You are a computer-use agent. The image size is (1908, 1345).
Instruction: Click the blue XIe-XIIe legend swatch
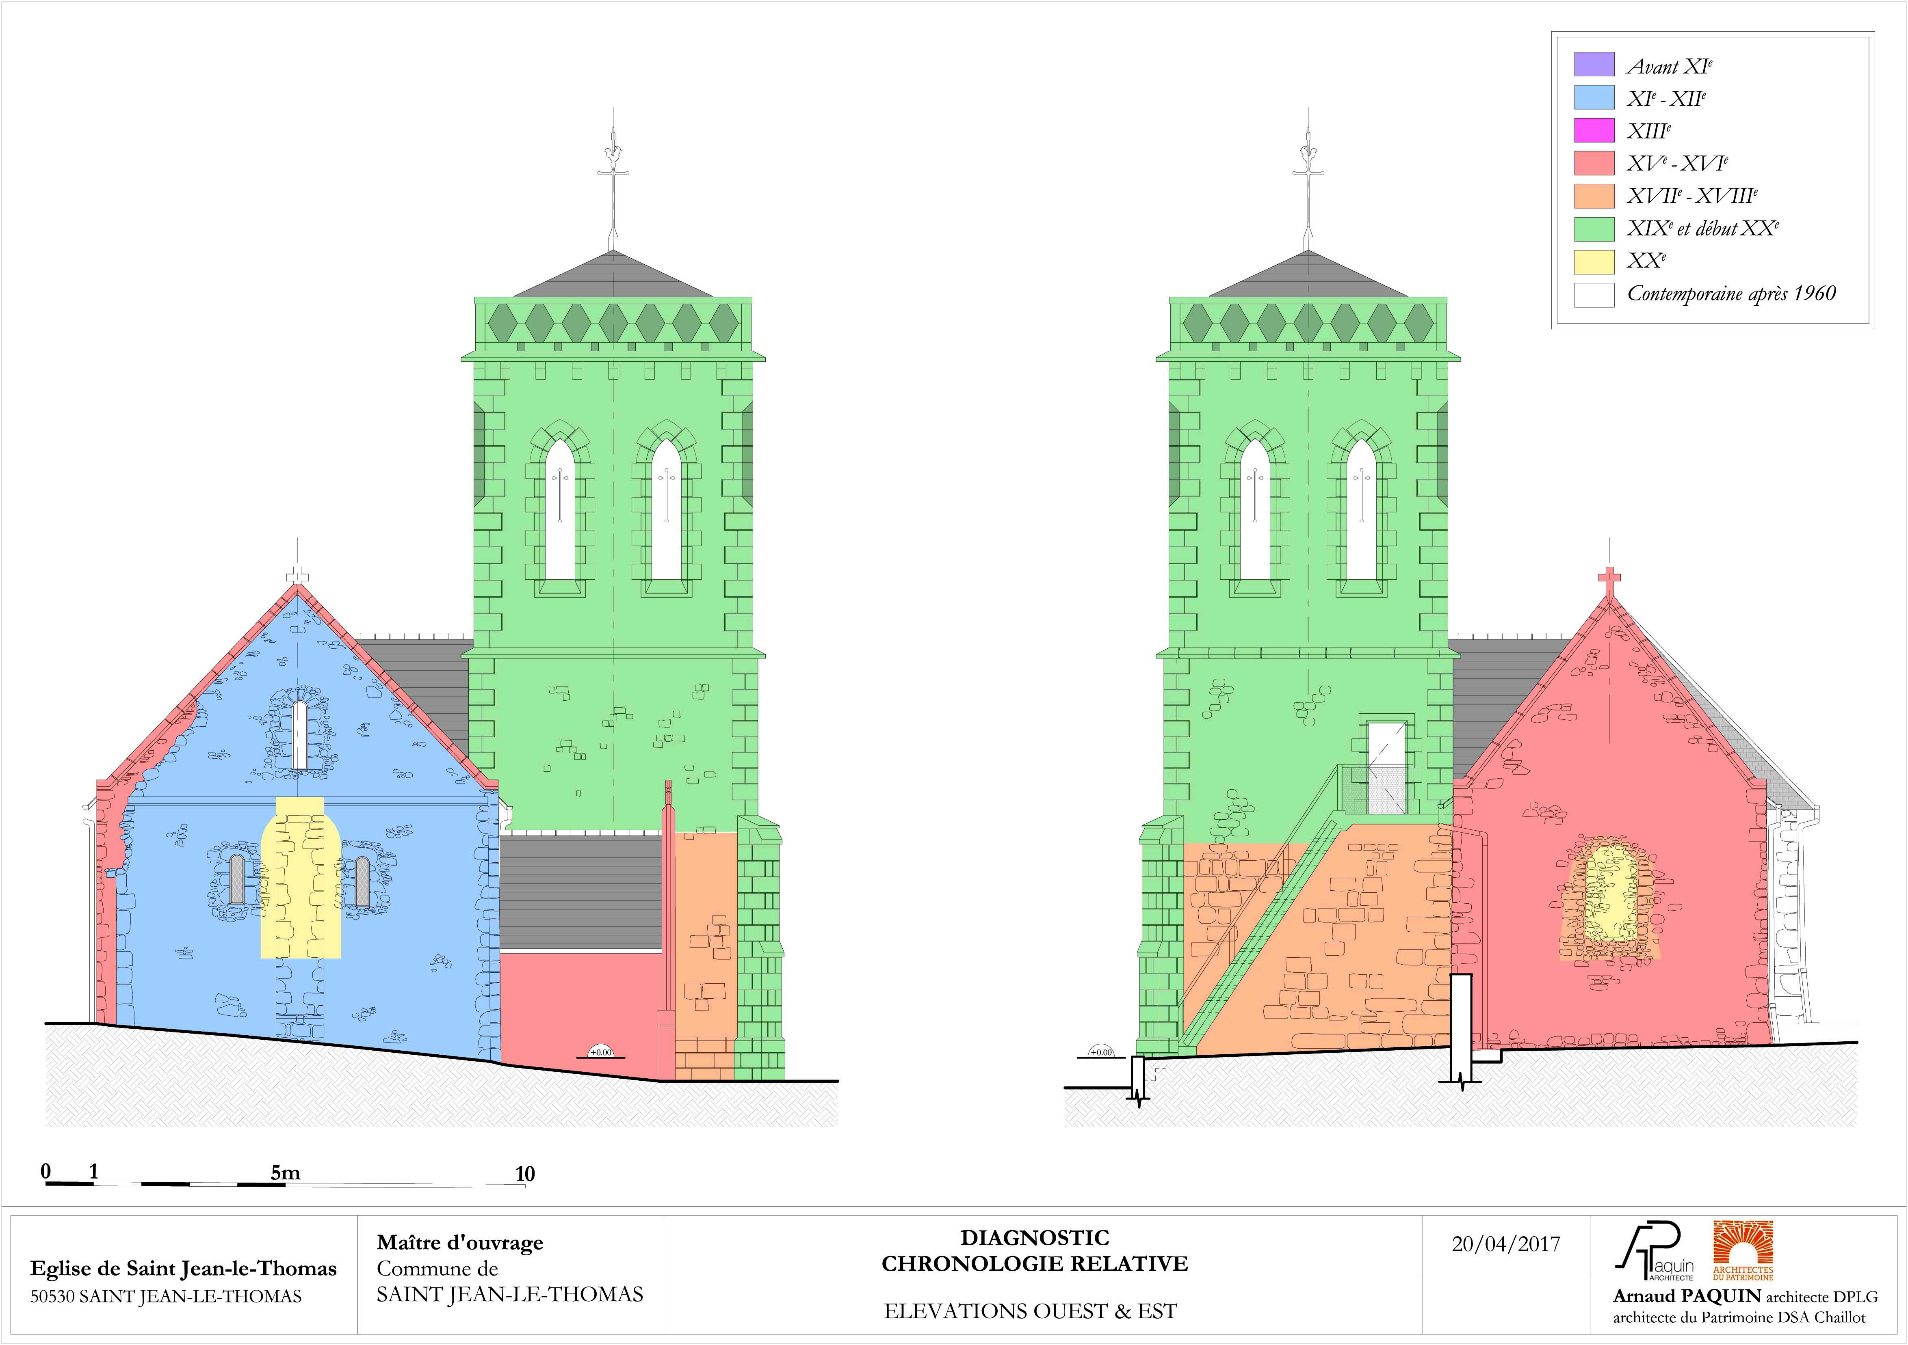coord(1594,97)
